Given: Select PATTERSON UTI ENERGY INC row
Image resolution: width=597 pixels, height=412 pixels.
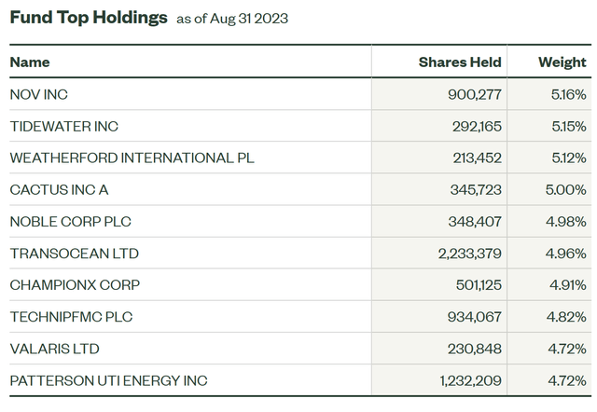Looking at the screenshot, I should click(x=108, y=380).
